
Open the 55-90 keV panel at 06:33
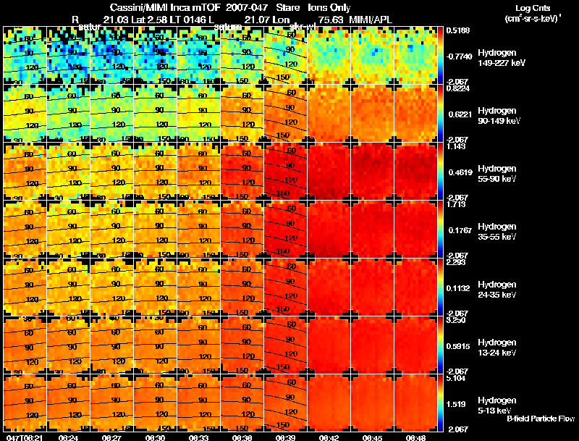tap(198, 172)
